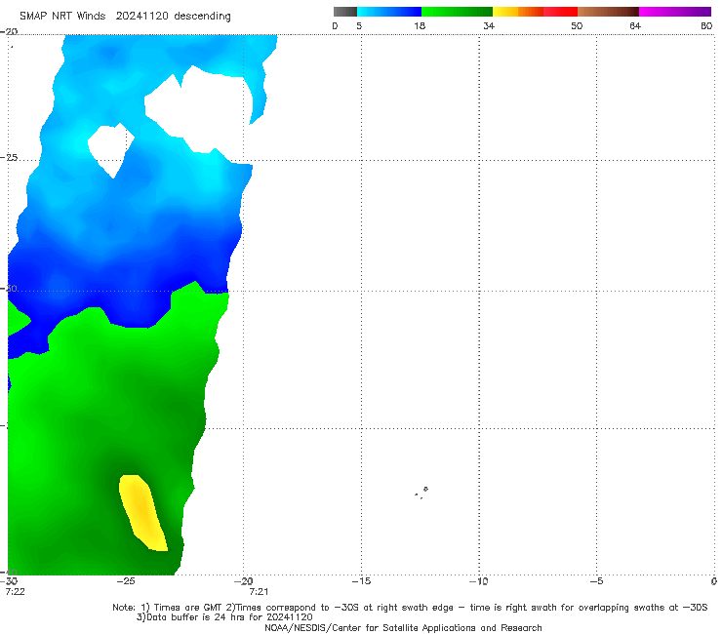The width and height of the screenshot is (722, 634).
Task: Click the yellow segment of the wind color scale
Action: pyautogui.click(x=505, y=12)
